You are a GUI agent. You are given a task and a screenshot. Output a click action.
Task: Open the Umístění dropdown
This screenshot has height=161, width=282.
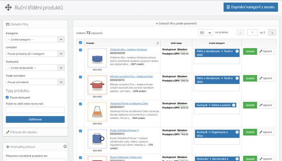point(35,54)
